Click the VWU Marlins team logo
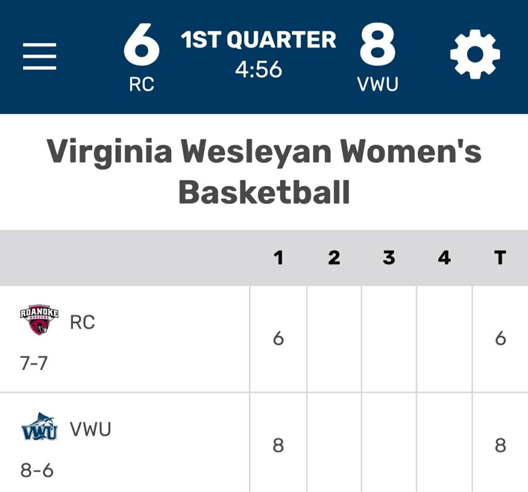The height and width of the screenshot is (492, 528). pos(39,428)
